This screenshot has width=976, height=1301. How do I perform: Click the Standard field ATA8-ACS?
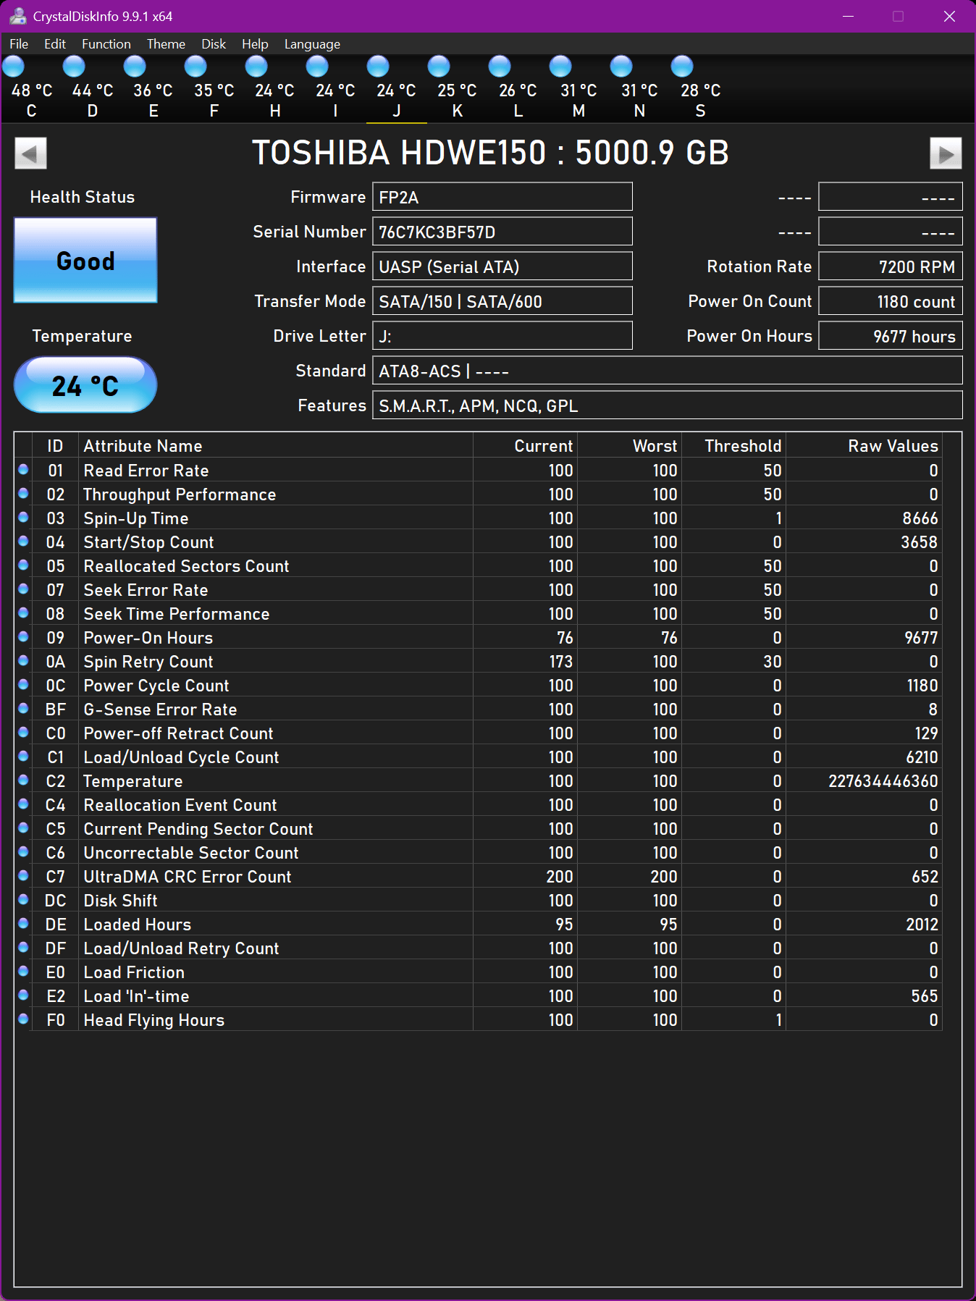pyautogui.click(x=668, y=371)
